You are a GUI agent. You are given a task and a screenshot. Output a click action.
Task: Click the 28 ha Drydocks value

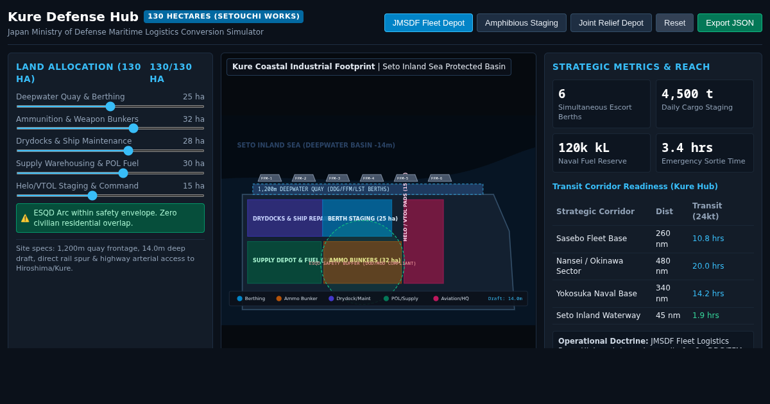point(194,141)
